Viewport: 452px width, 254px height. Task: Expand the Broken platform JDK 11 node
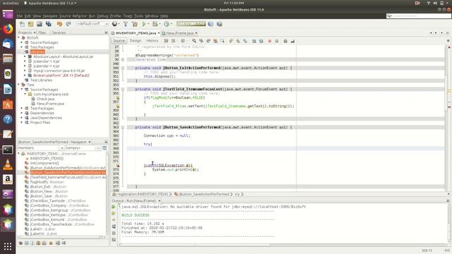pos(25,75)
